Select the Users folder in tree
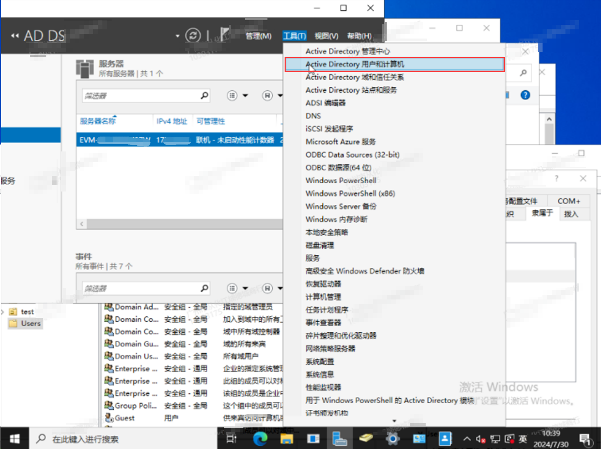The height and width of the screenshot is (449, 601). 31,323
